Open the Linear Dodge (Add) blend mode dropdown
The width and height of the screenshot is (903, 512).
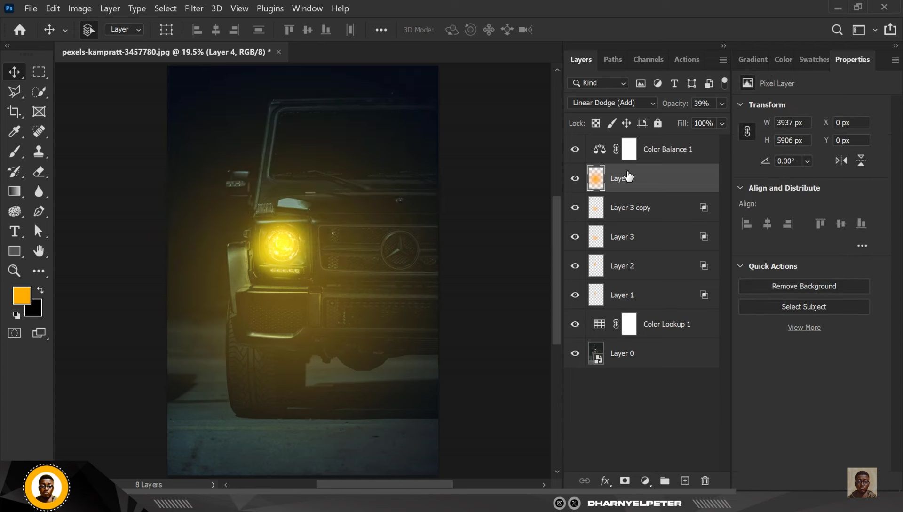[x=612, y=103]
